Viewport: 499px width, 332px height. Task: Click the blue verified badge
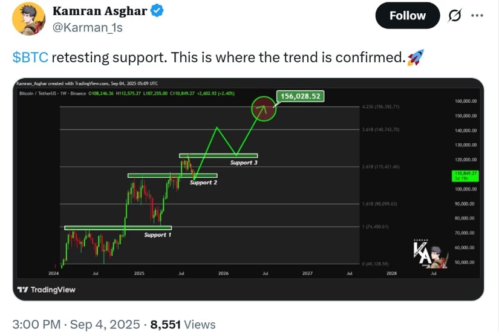(157, 11)
